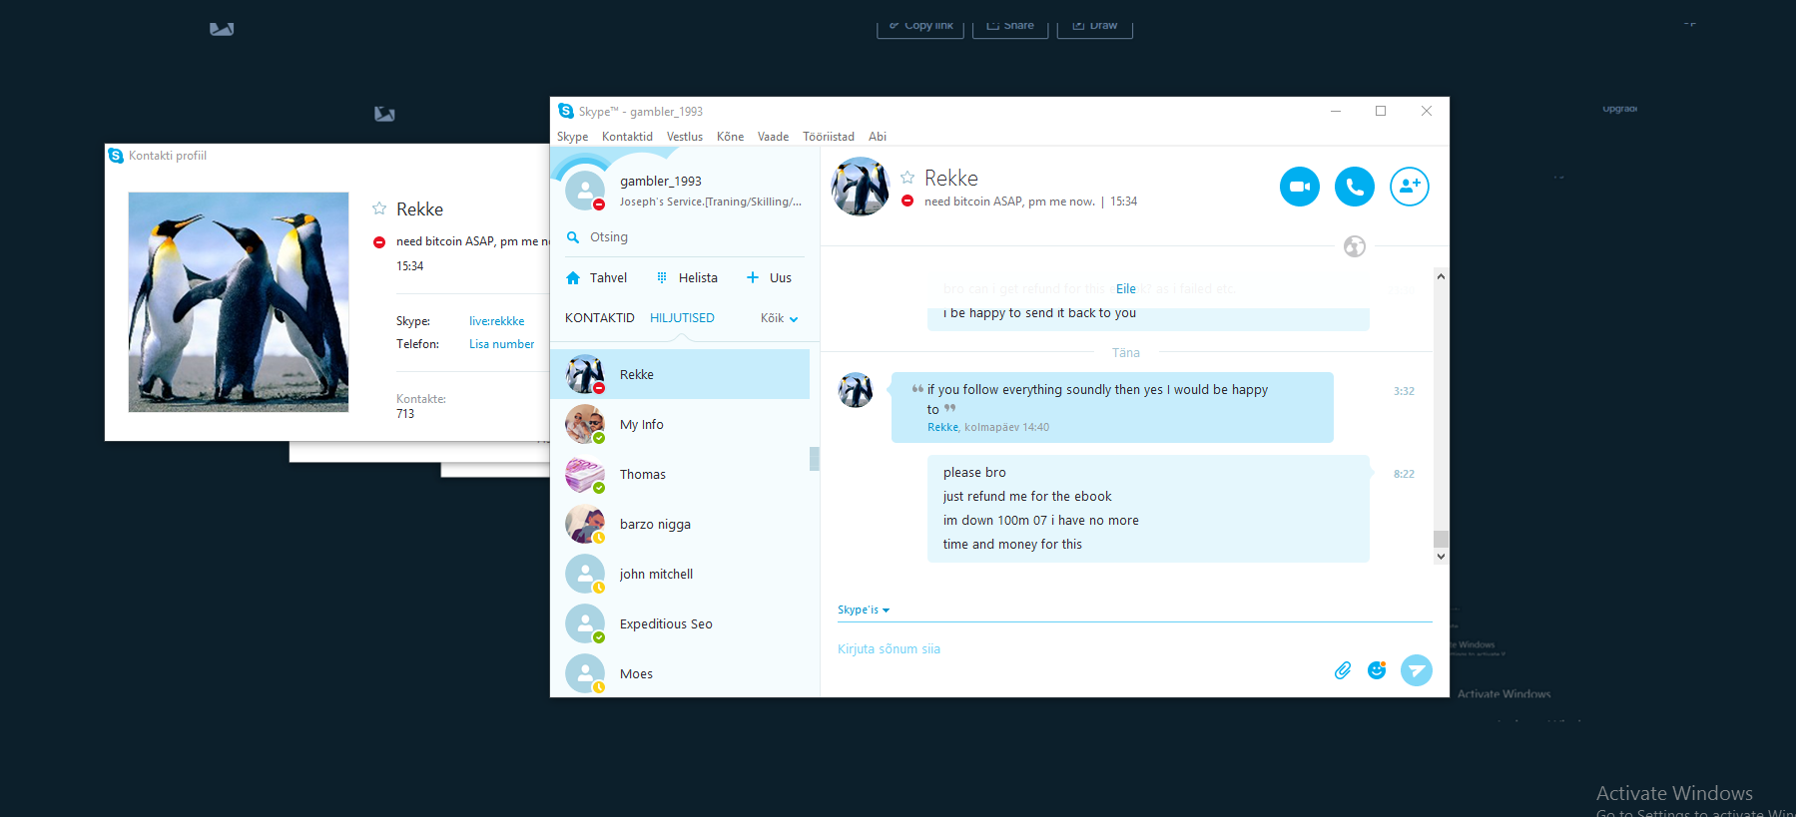This screenshot has height=817, width=1796.
Task: Open the Helista dial pad
Action: coord(688,278)
